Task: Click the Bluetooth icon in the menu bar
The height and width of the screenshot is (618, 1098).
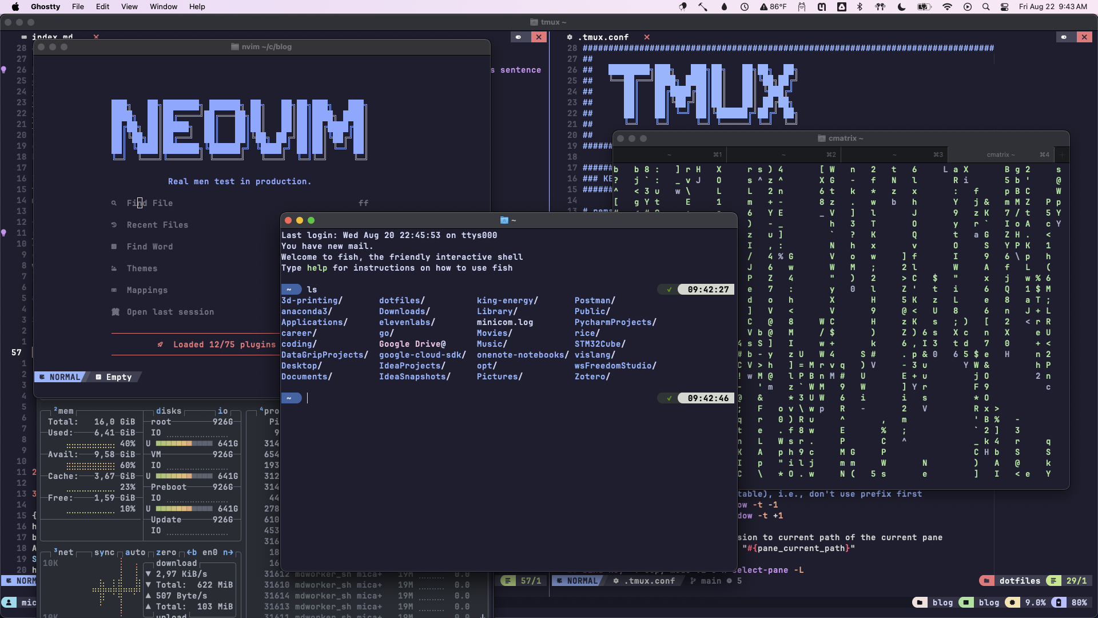Action: [860, 6]
